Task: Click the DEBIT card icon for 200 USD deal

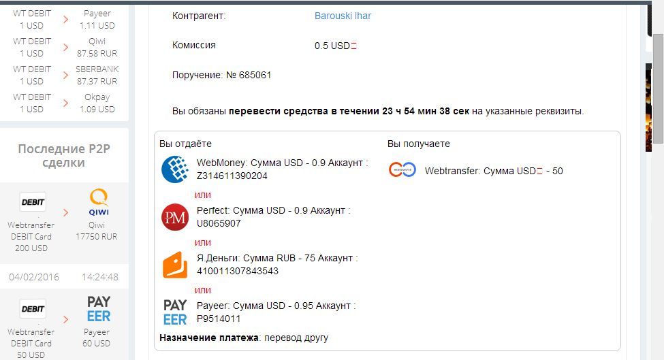Action: click(32, 202)
